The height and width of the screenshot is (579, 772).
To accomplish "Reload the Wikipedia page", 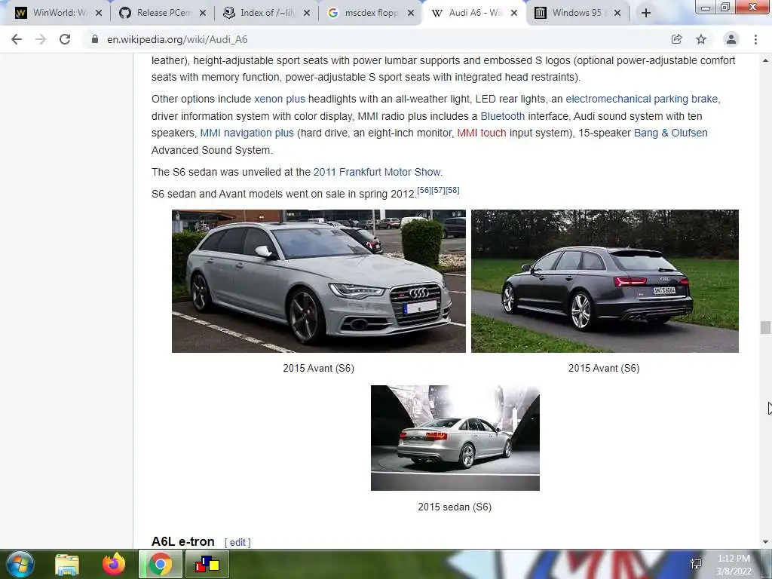I will 65,39.
